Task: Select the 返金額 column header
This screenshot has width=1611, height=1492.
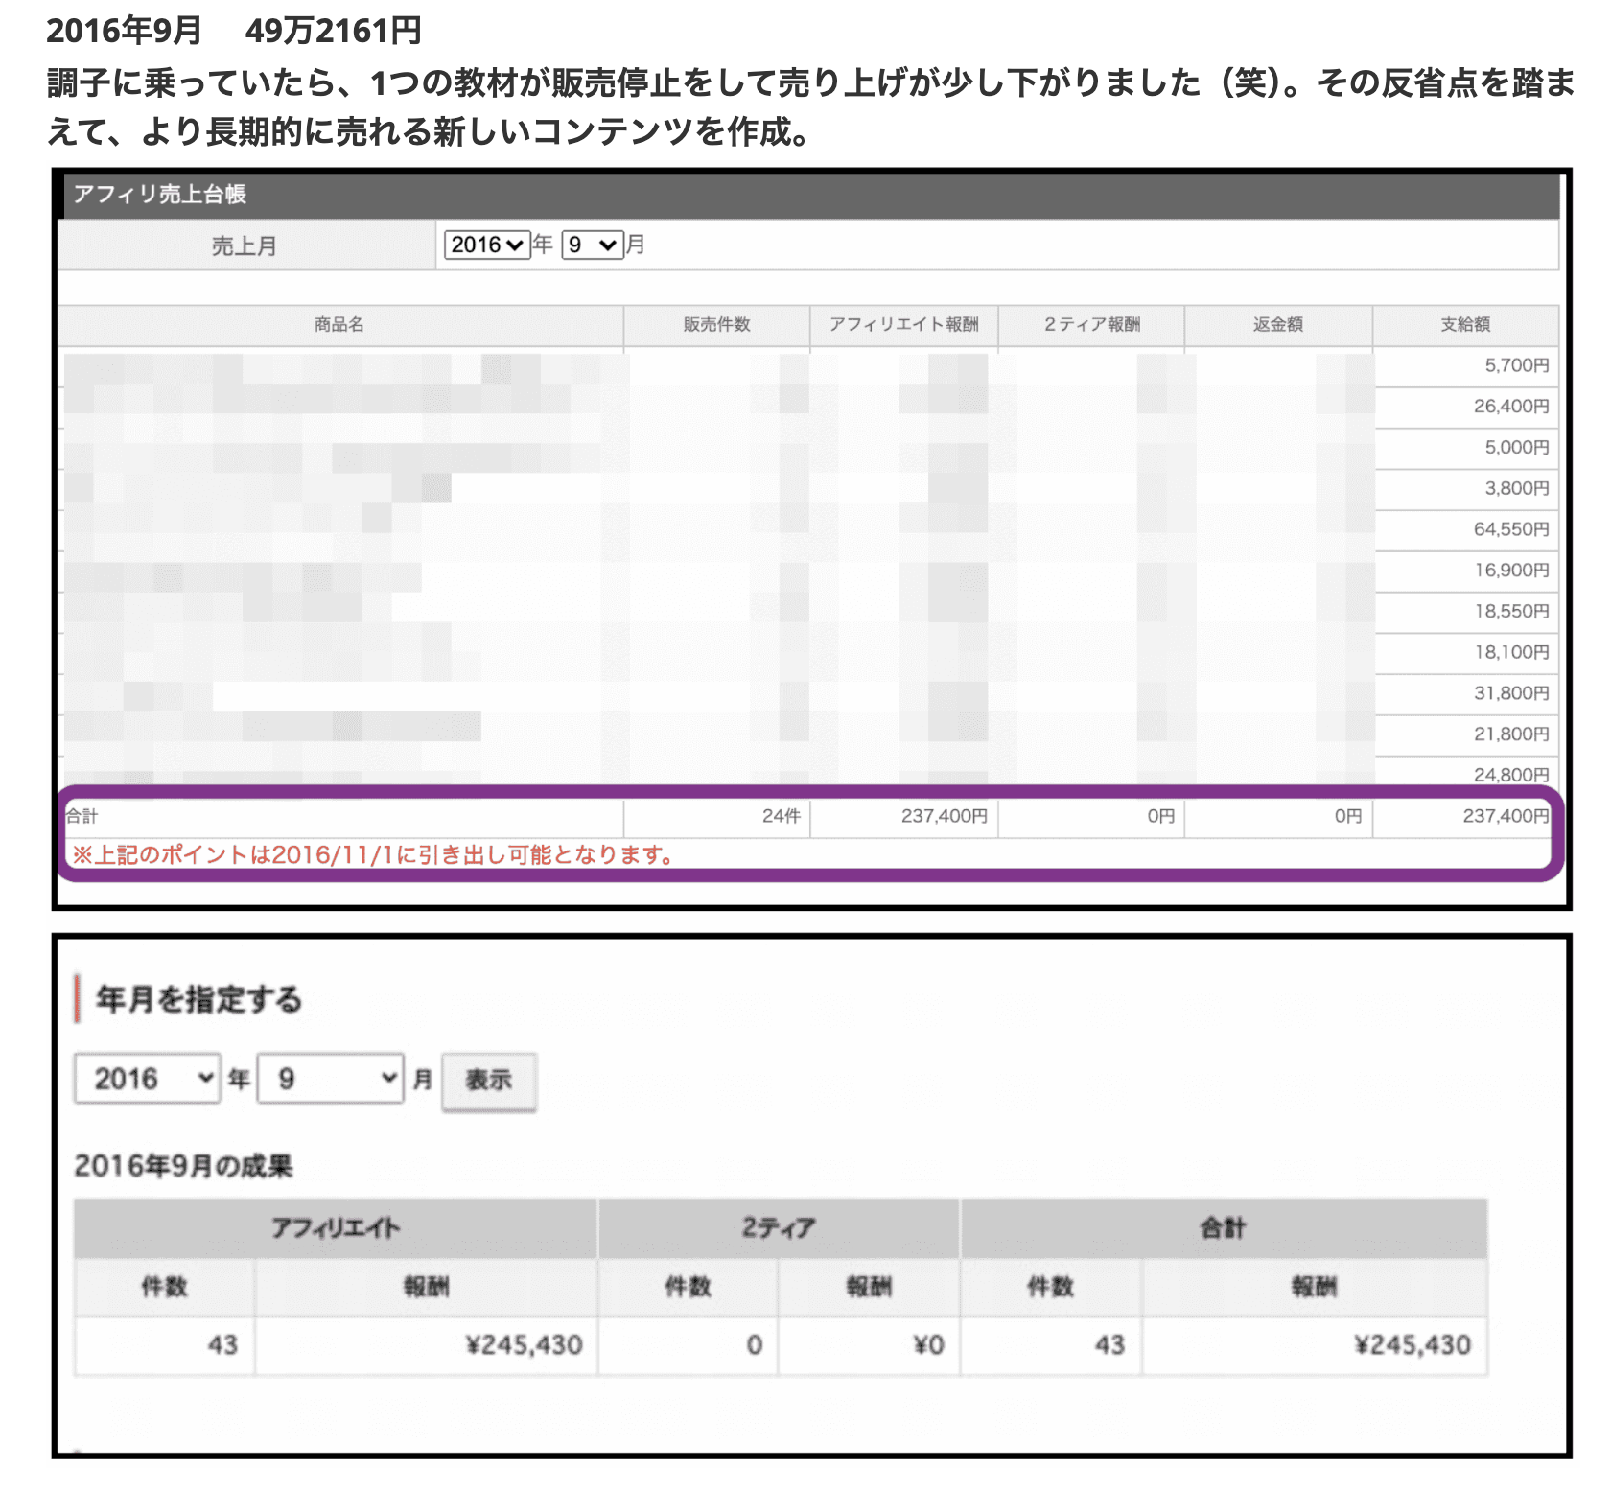Action: click(x=1277, y=325)
